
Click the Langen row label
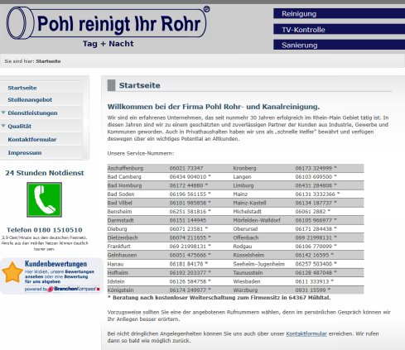242,177
